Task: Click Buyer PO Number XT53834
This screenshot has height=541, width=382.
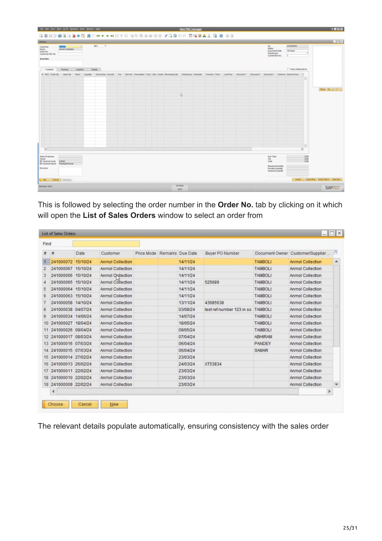Action: 213,364
